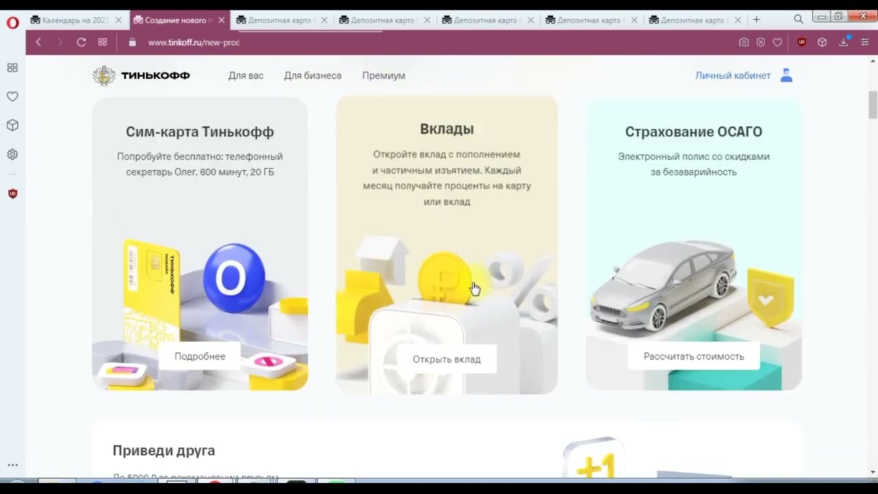Click the site security lock icon
The image size is (878, 494).
[132, 42]
